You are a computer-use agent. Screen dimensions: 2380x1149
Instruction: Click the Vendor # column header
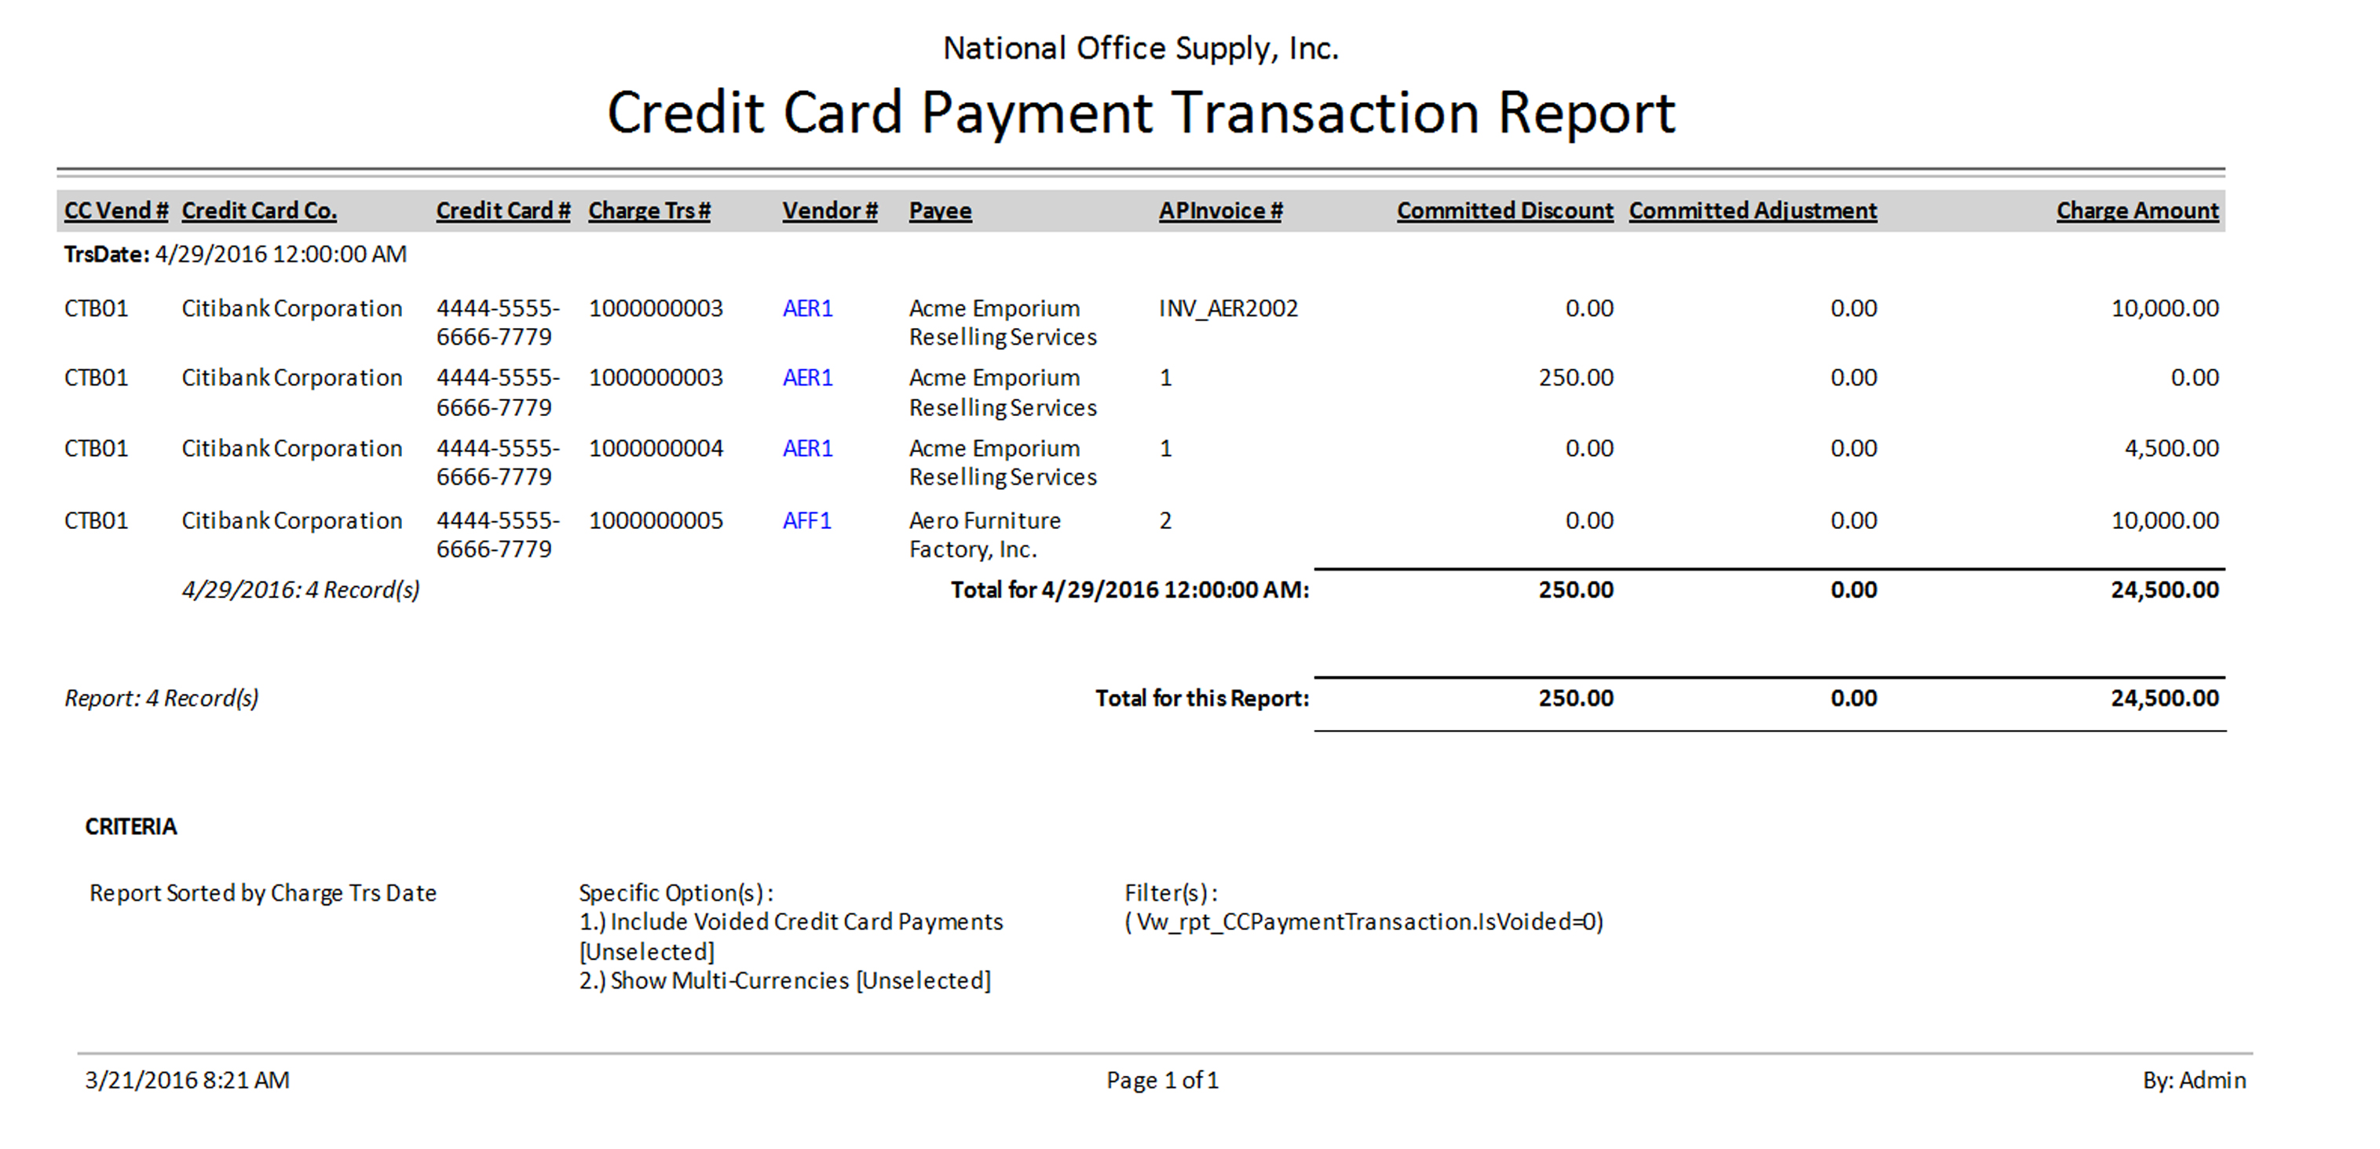point(830,210)
